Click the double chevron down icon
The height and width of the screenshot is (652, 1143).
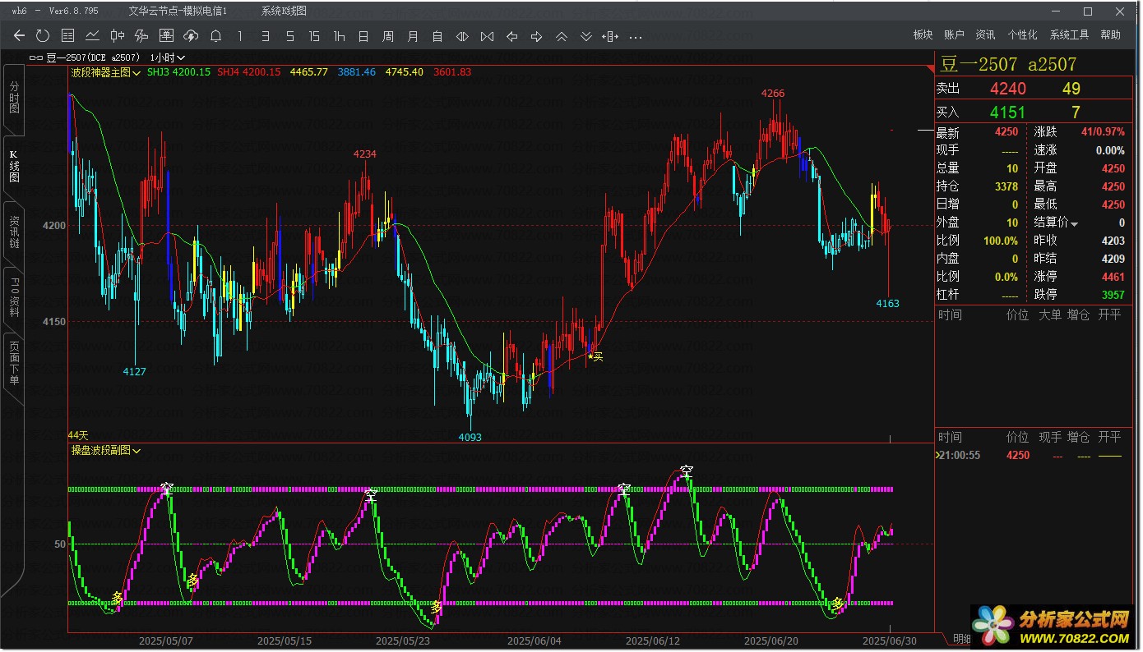click(x=585, y=36)
